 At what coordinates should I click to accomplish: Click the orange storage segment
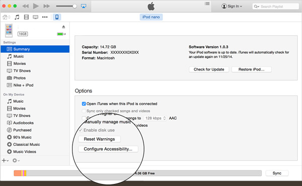click(x=18, y=173)
